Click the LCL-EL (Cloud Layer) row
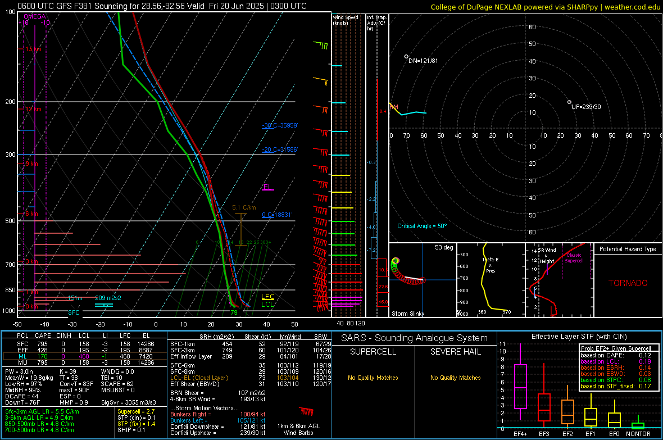 (251, 378)
